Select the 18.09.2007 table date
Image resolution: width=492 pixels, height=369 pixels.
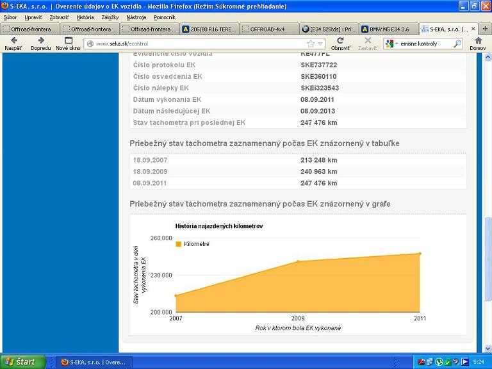(150, 160)
